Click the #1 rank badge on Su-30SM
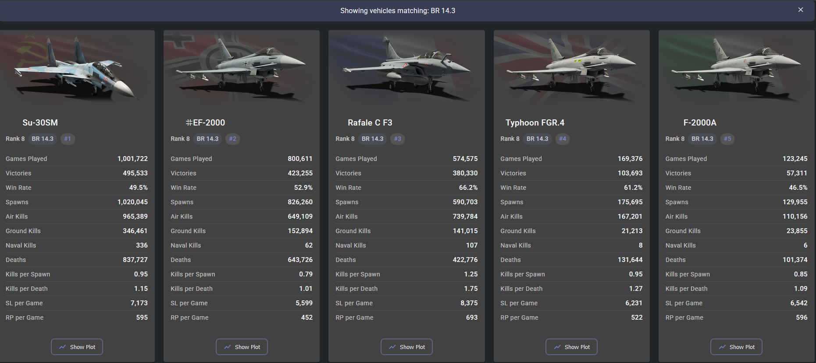Screen dimensions: 816x363 (x=68, y=139)
